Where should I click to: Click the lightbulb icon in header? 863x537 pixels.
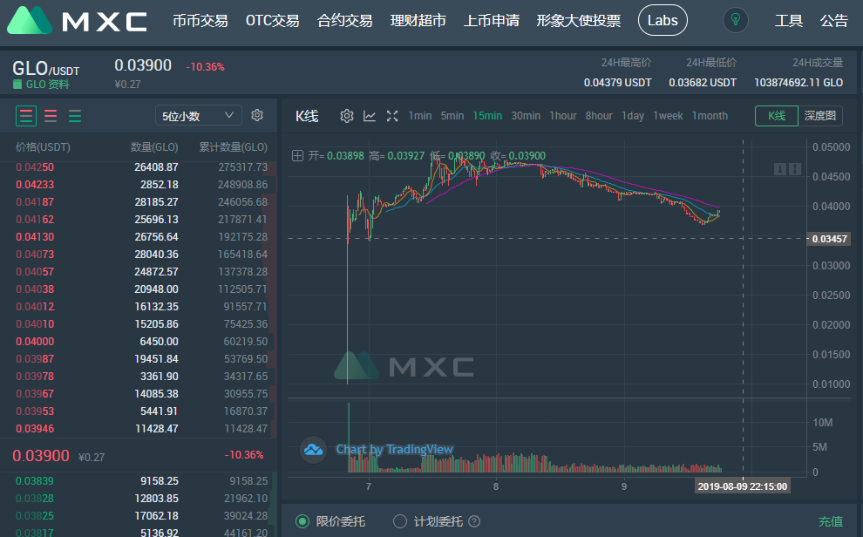click(736, 20)
